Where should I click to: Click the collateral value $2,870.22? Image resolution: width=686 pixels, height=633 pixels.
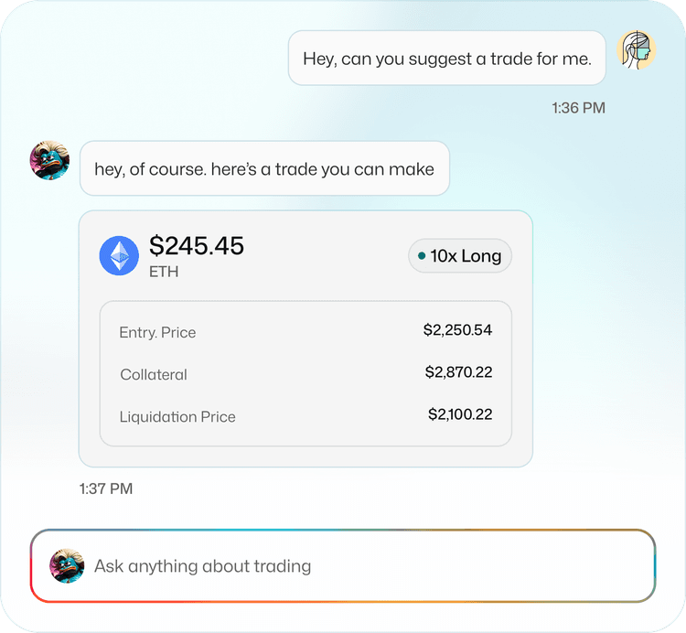pyautogui.click(x=458, y=372)
